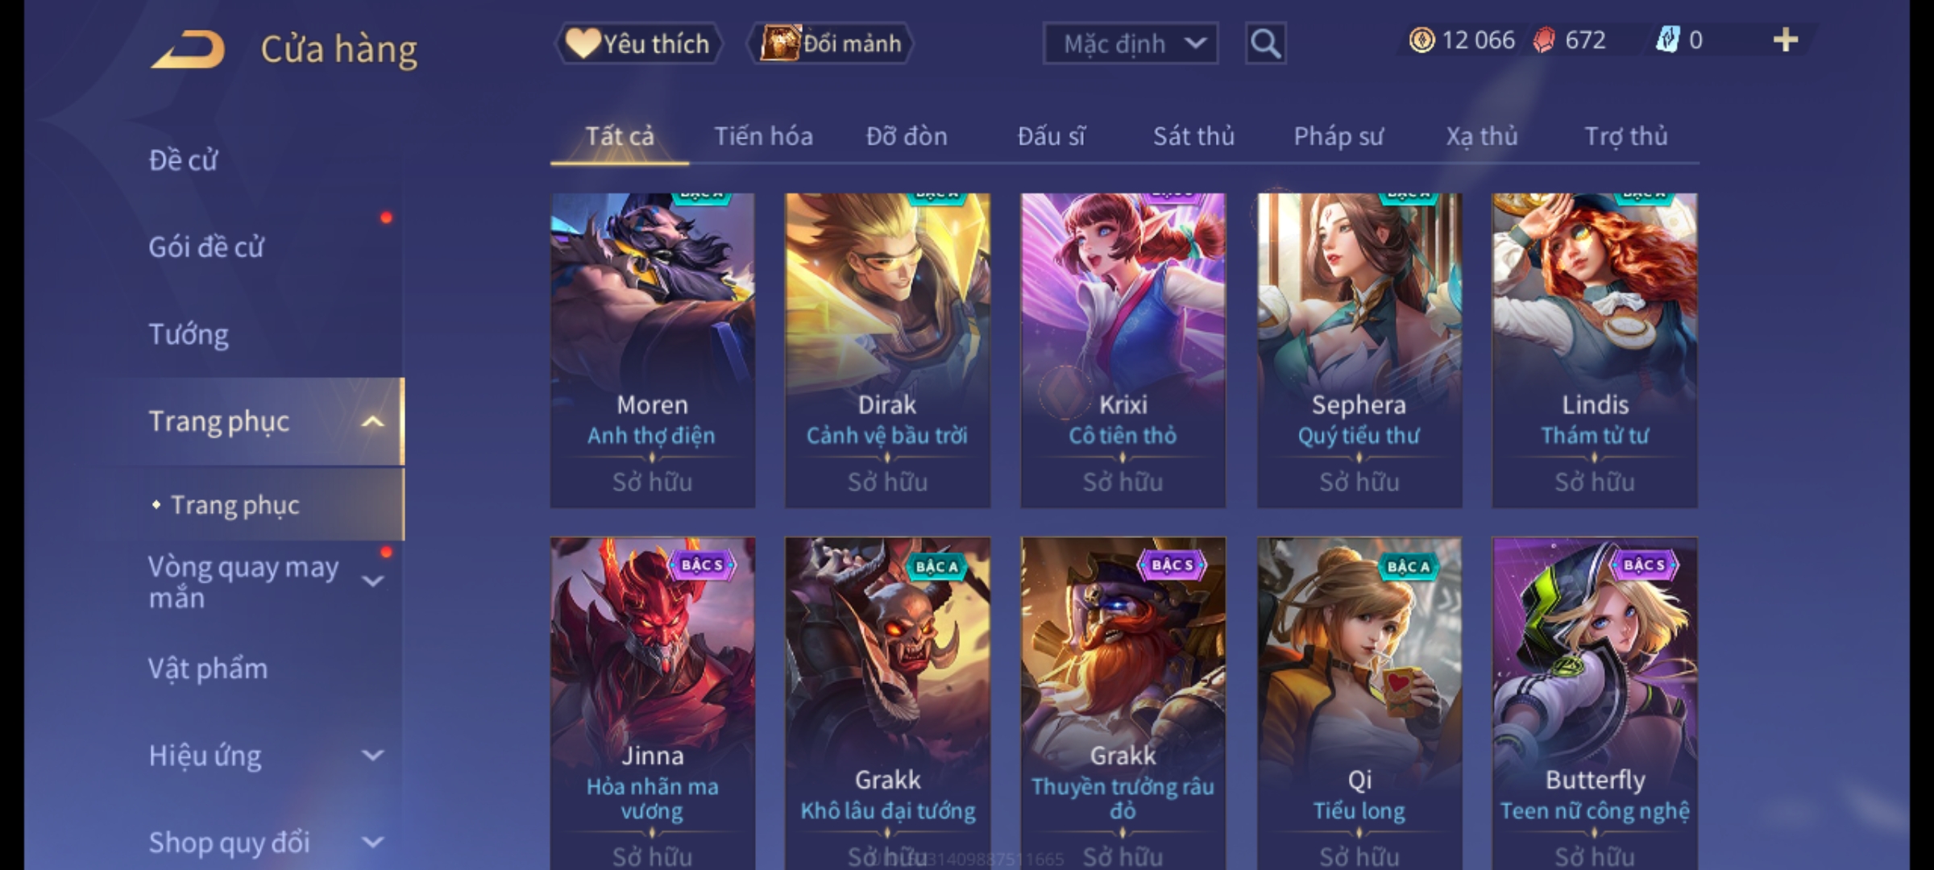The width and height of the screenshot is (1934, 870).
Task: Select the Krixi Cô tiên thỏ skin card
Action: 1123,350
